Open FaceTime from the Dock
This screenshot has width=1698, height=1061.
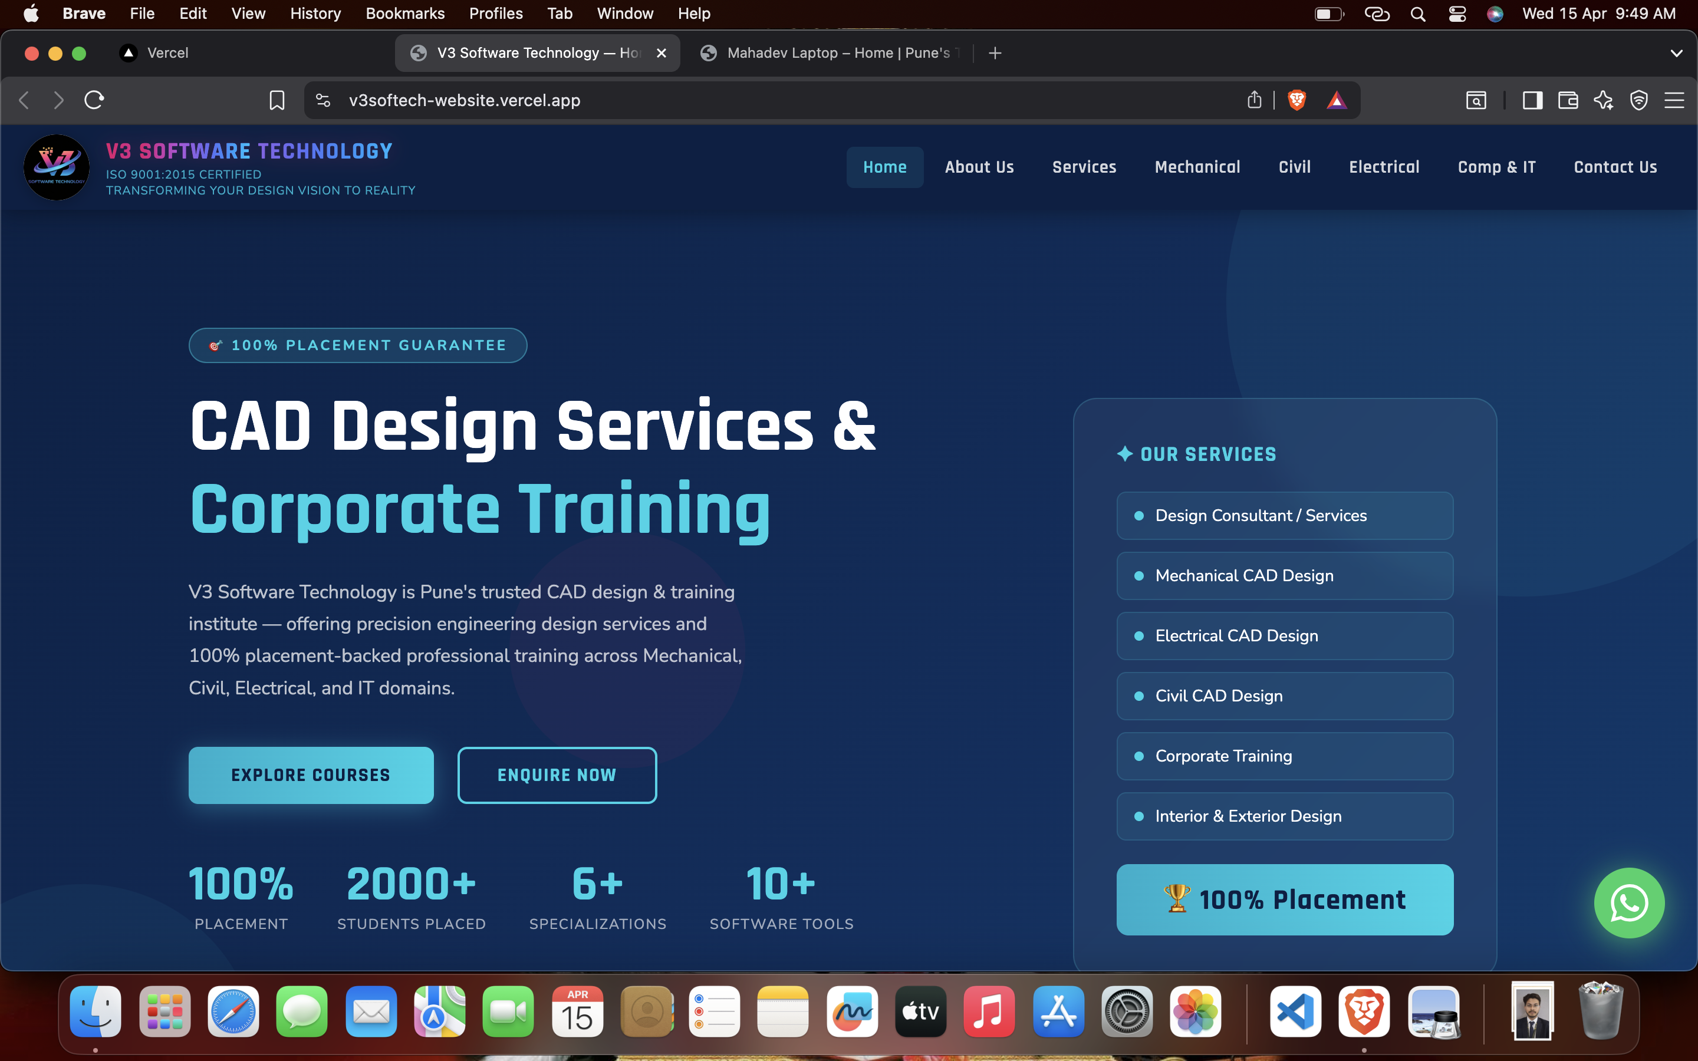(x=509, y=1011)
